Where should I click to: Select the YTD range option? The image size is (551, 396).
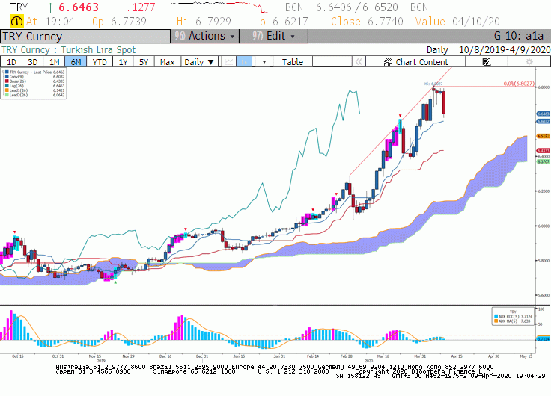coord(100,62)
